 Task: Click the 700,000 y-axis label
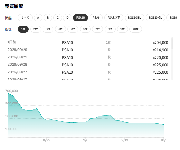pyautogui.click(x=12, y=91)
